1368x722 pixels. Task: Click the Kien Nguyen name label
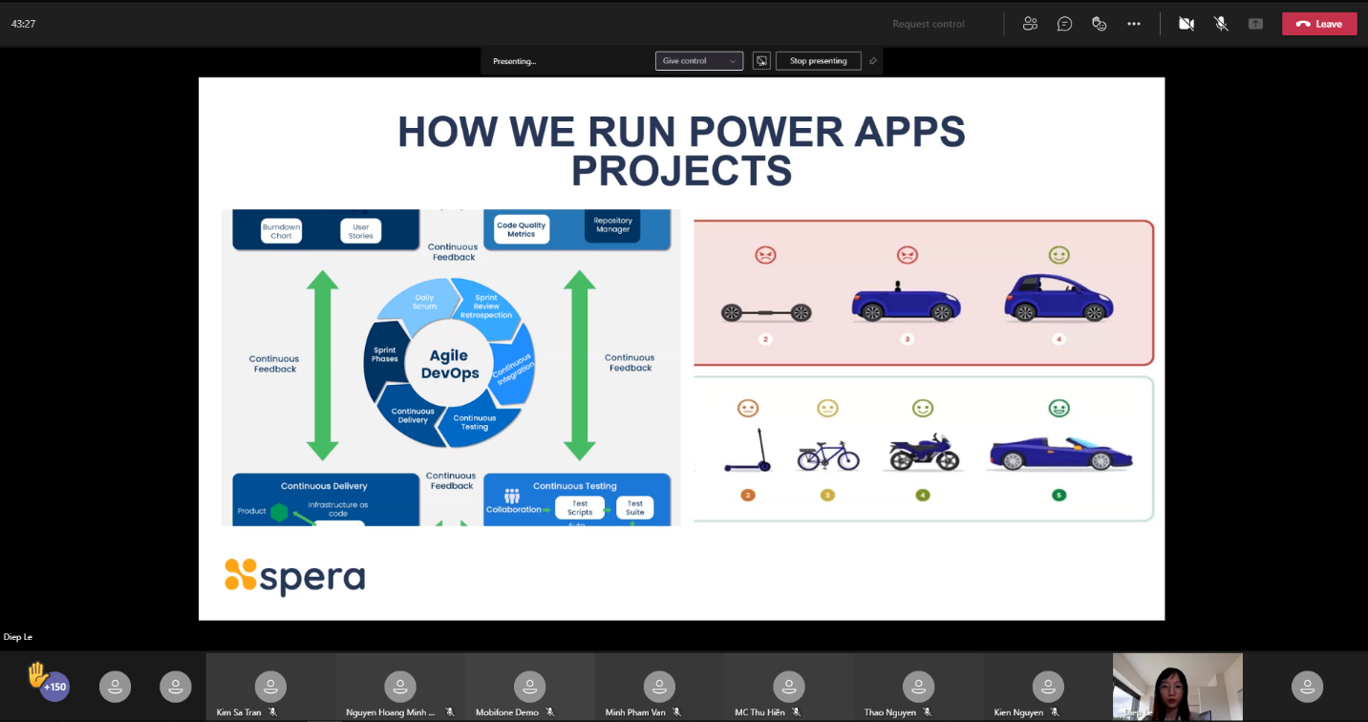(1019, 712)
